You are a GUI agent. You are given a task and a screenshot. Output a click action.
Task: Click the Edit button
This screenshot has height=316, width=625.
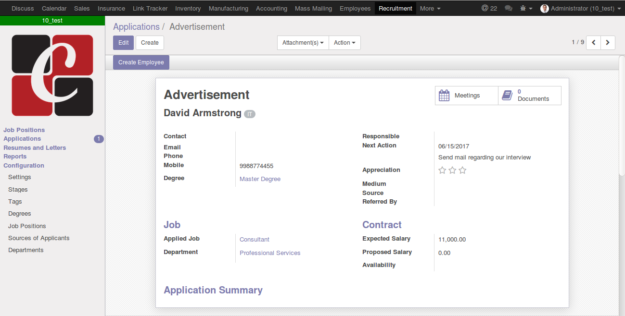click(123, 43)
